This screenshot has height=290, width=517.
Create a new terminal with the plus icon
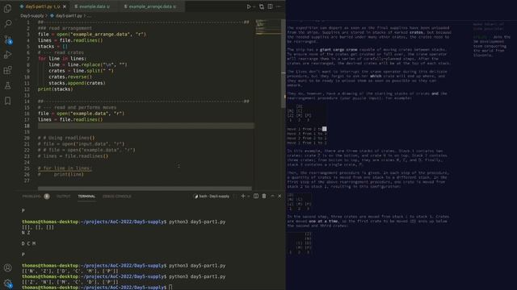coord(243,197)
